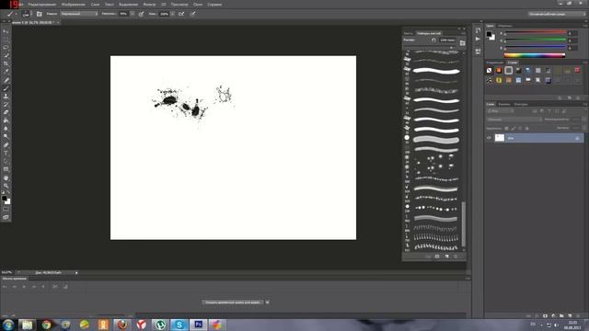Select the Eyedropper tool
589x331 pixels.
coord(6,72)
